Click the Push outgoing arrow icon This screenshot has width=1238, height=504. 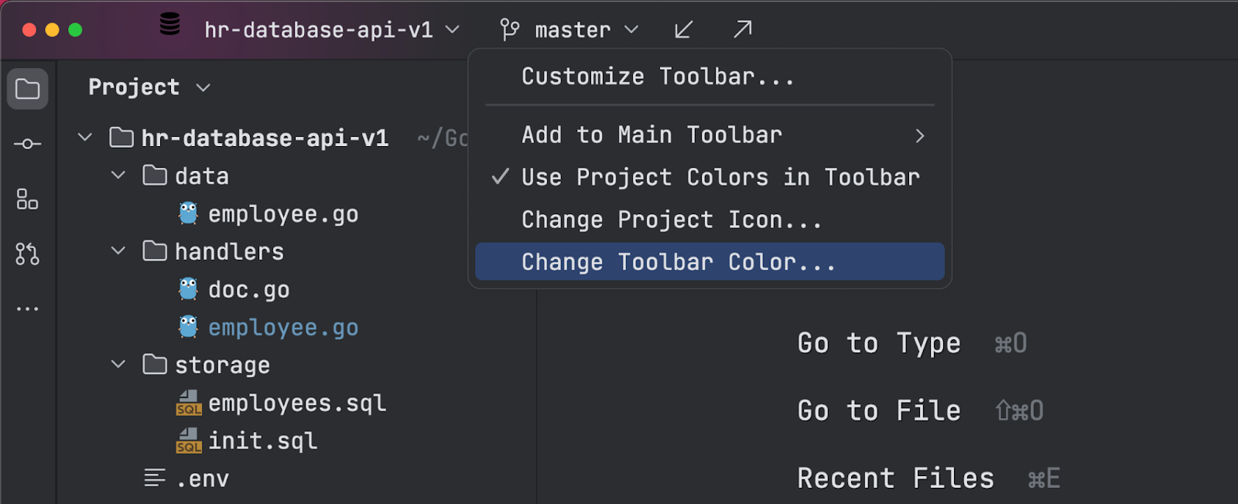point(742,30)
